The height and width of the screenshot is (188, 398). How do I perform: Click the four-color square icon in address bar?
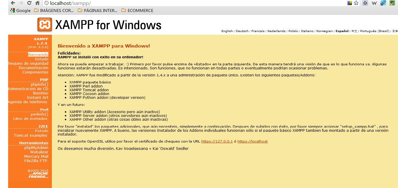[350, 3]
